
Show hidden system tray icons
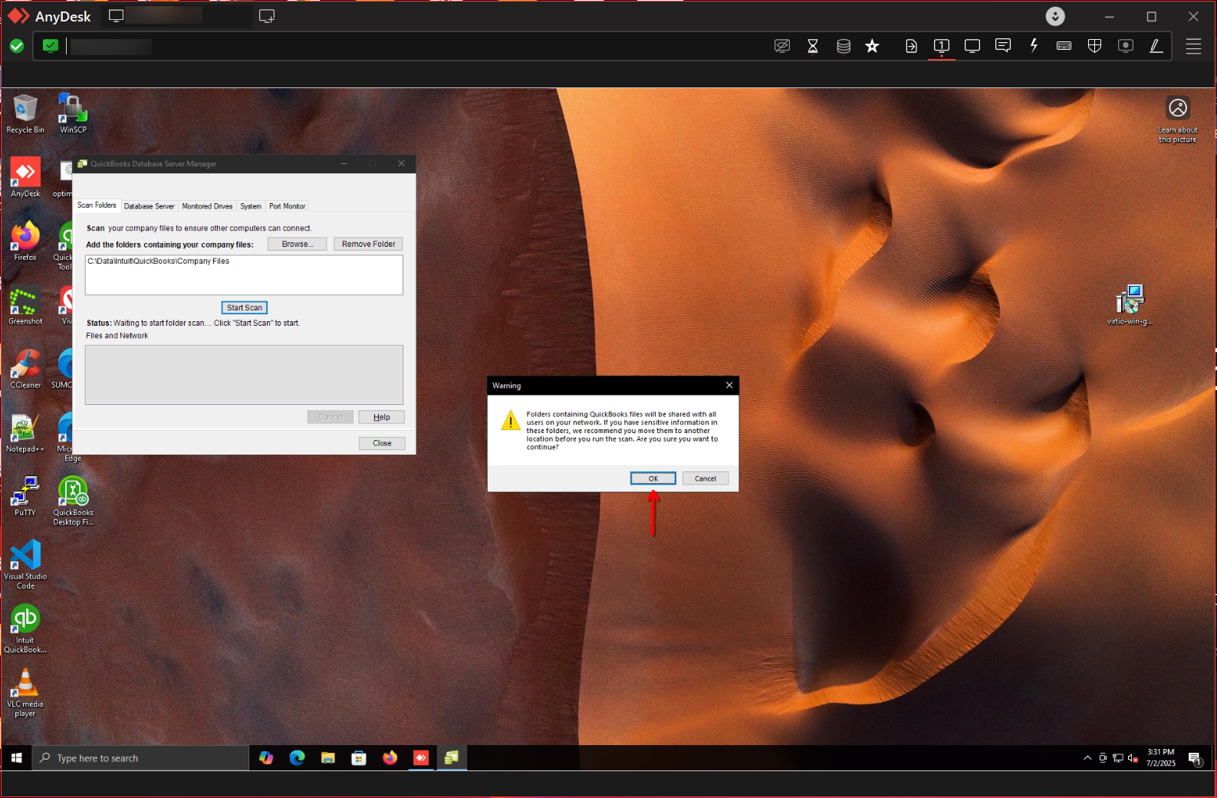click(1087, 758)
